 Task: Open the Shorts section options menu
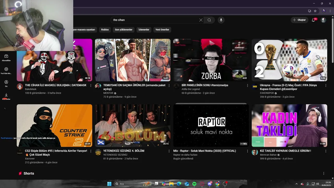tap(324, 173)
